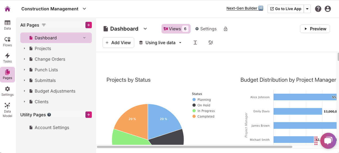The width and height of the screenshot is (339, 153).
Task: Open the chat support bubble
Action: [328, 141]
